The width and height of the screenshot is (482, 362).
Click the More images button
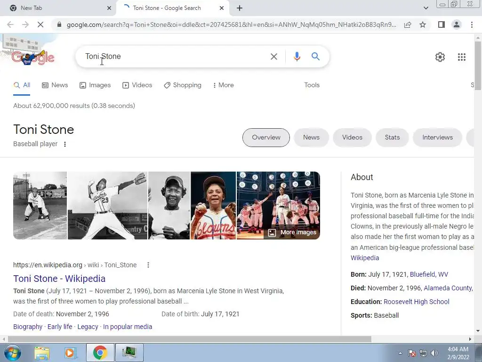(x=292, y=232)
